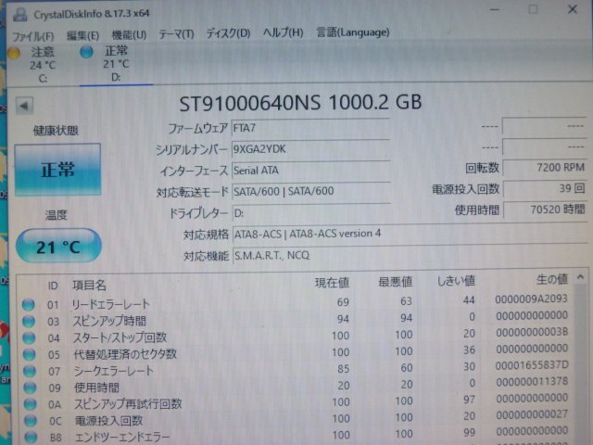Click the status dot for ID 0C row
This screenshot has width=593, height=445.
(31, 420)
